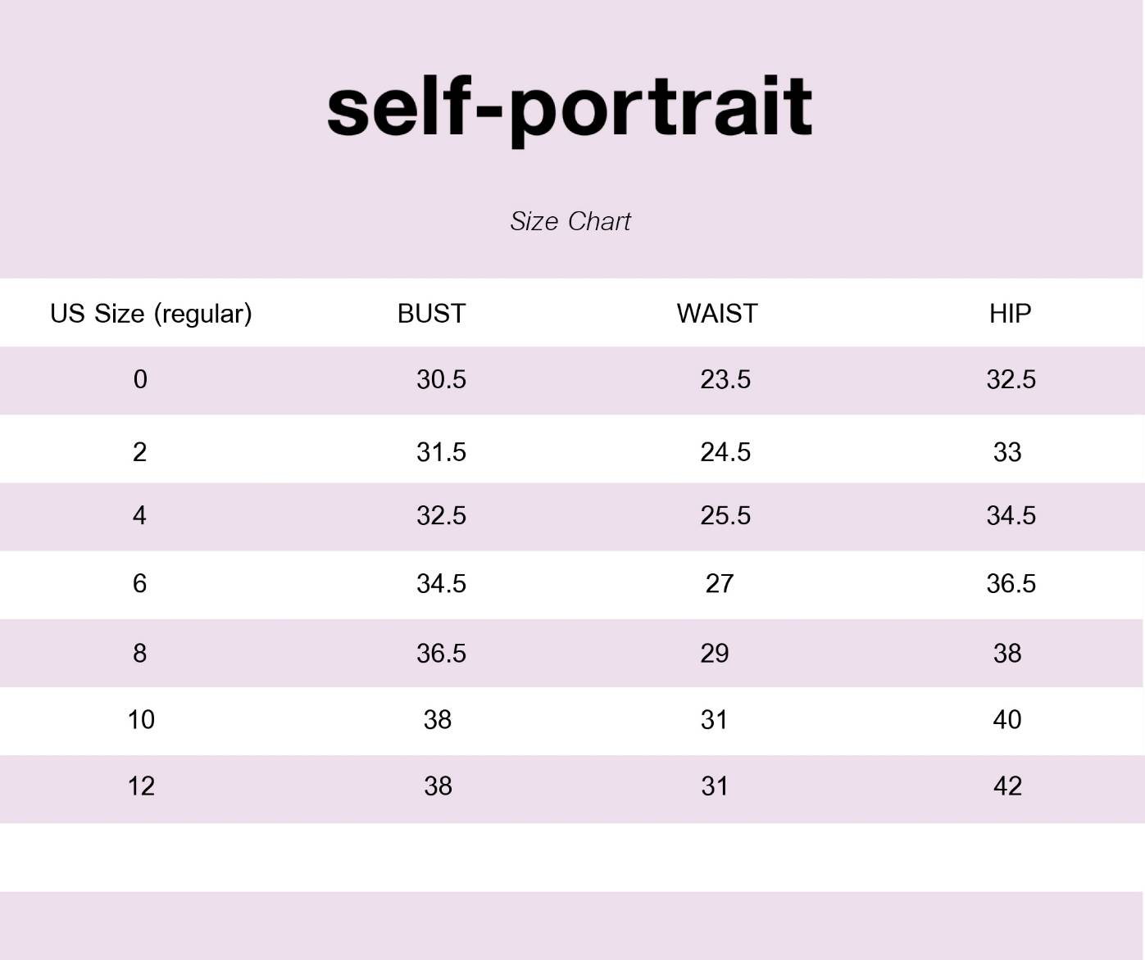The height and width of the screenshot is (960, 1145).
Task: Click bust value 36.5 for size 8
Action: coord(441,653)
